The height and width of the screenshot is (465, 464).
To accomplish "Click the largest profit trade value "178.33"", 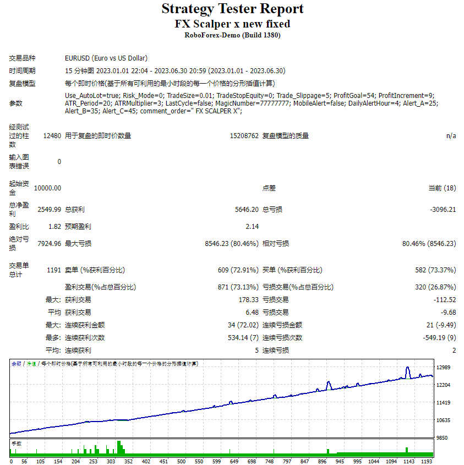I will coord(249,300).
